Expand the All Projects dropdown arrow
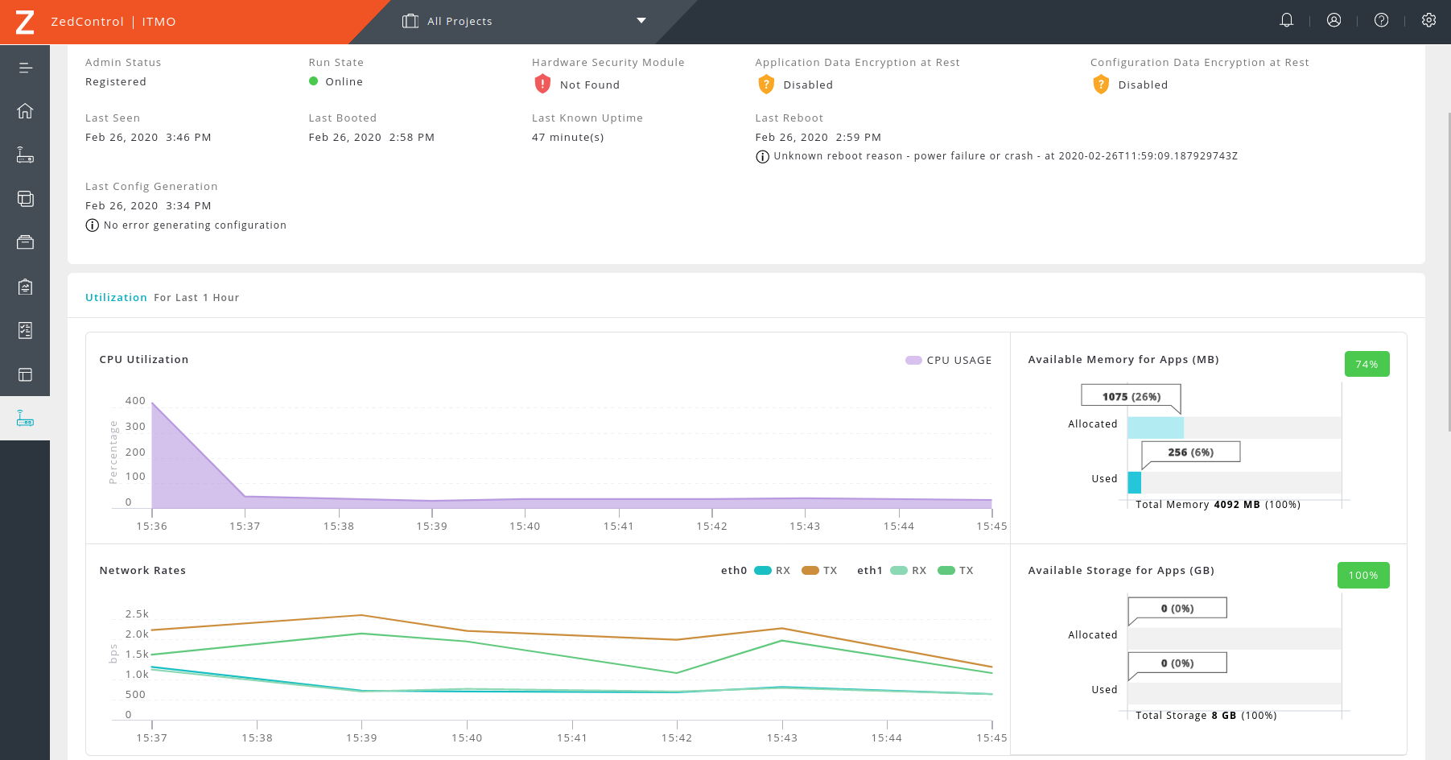This screenshot has height=760, width=1451. (641, 21)
